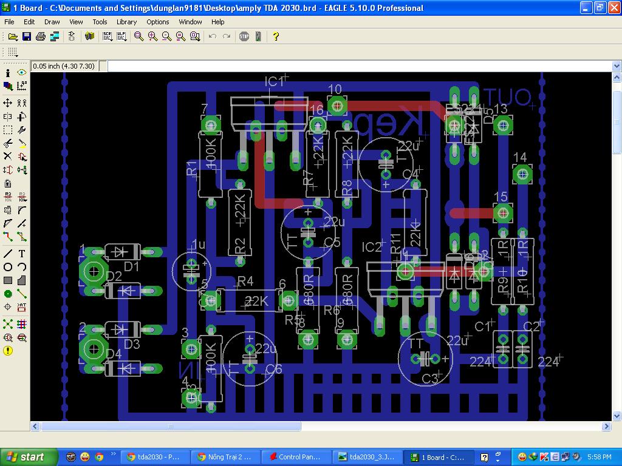The width and height of the screenshot is (622, 466).
Task: Open the ULP run dropdown
Action: tap(121, 36)
